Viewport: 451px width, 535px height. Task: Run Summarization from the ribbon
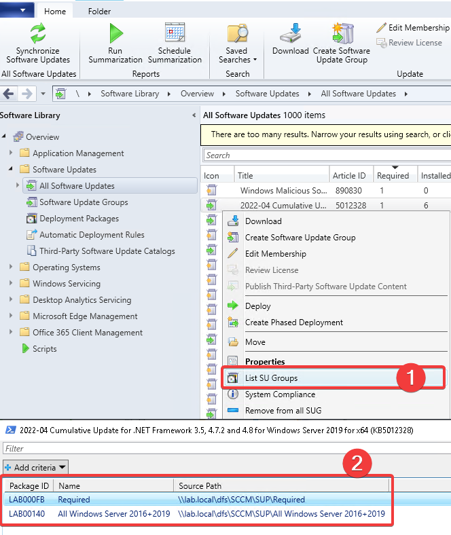(115, 43)
